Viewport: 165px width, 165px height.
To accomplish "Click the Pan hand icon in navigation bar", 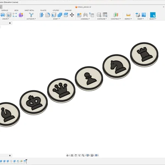I will [x=75, y=156].
